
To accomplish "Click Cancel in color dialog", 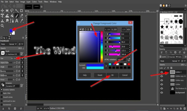I will coord(125,75).
